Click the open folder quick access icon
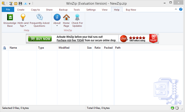 [x=16, y=3]
